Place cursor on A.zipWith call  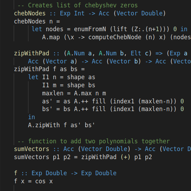44,125
